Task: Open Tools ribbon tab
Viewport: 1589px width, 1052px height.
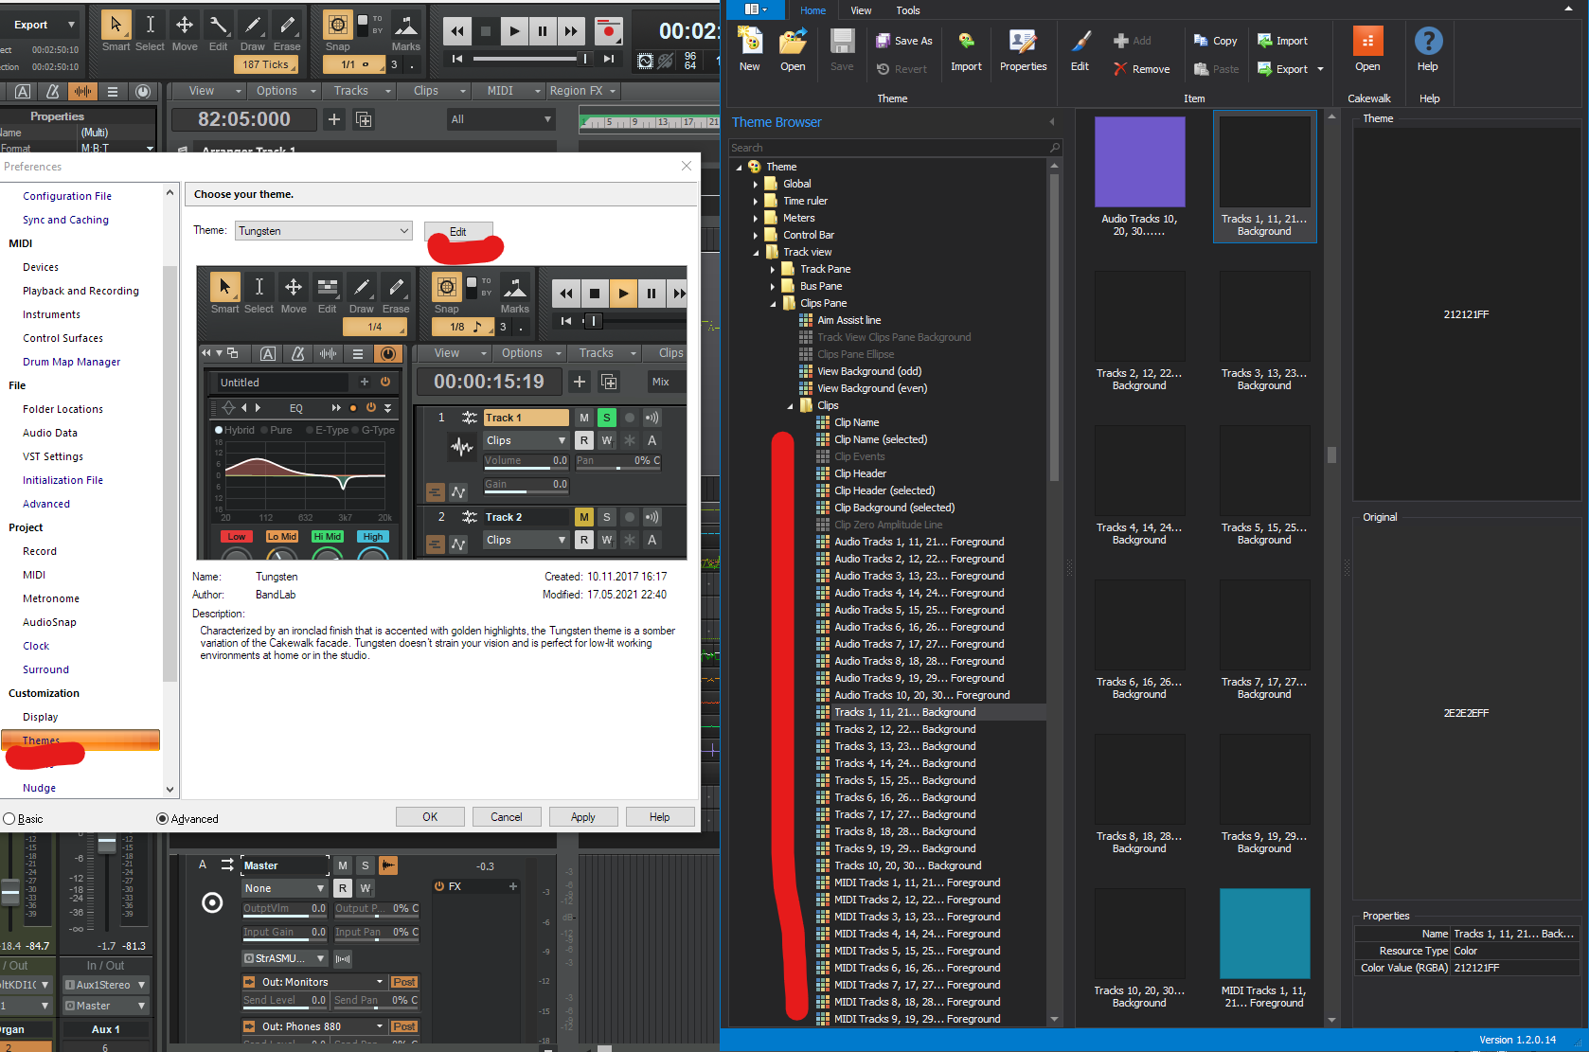Action: (x=908, y=10)
